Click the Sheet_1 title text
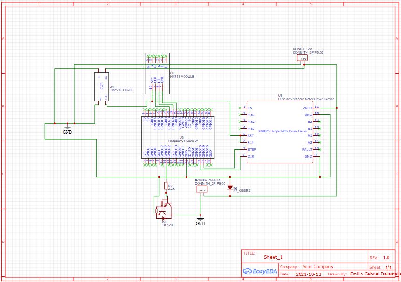Viewport: 401px width, 282px height. (273, 257)
